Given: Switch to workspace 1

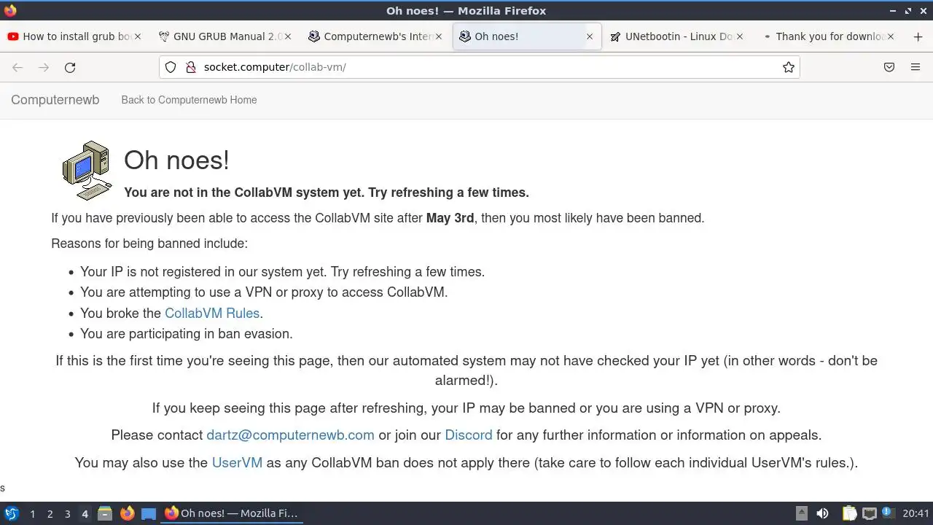Looking at the screenshot, I should pos(32,513).
